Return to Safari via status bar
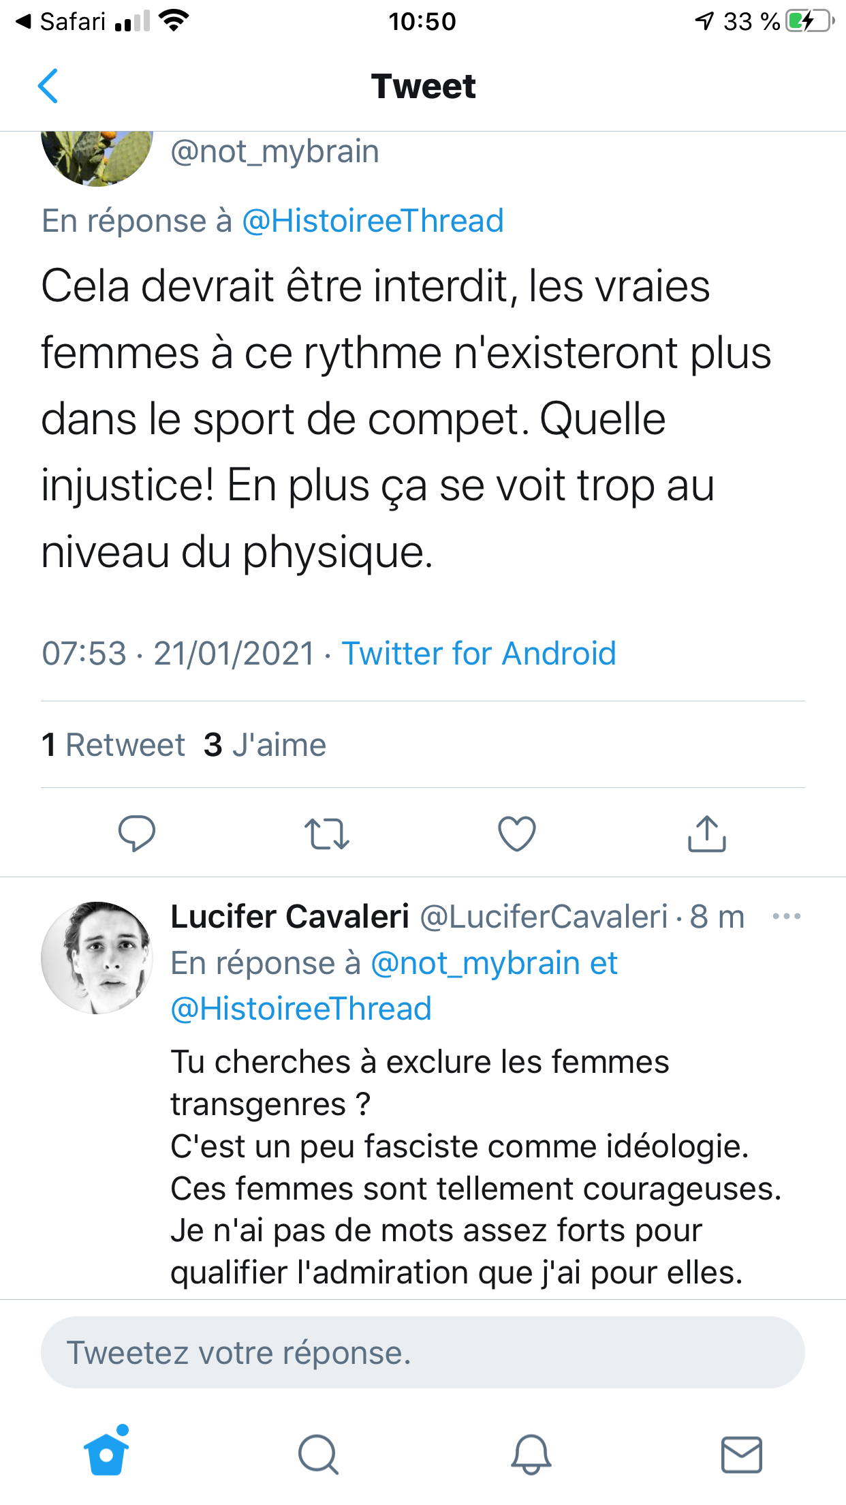 pos(61,22)
